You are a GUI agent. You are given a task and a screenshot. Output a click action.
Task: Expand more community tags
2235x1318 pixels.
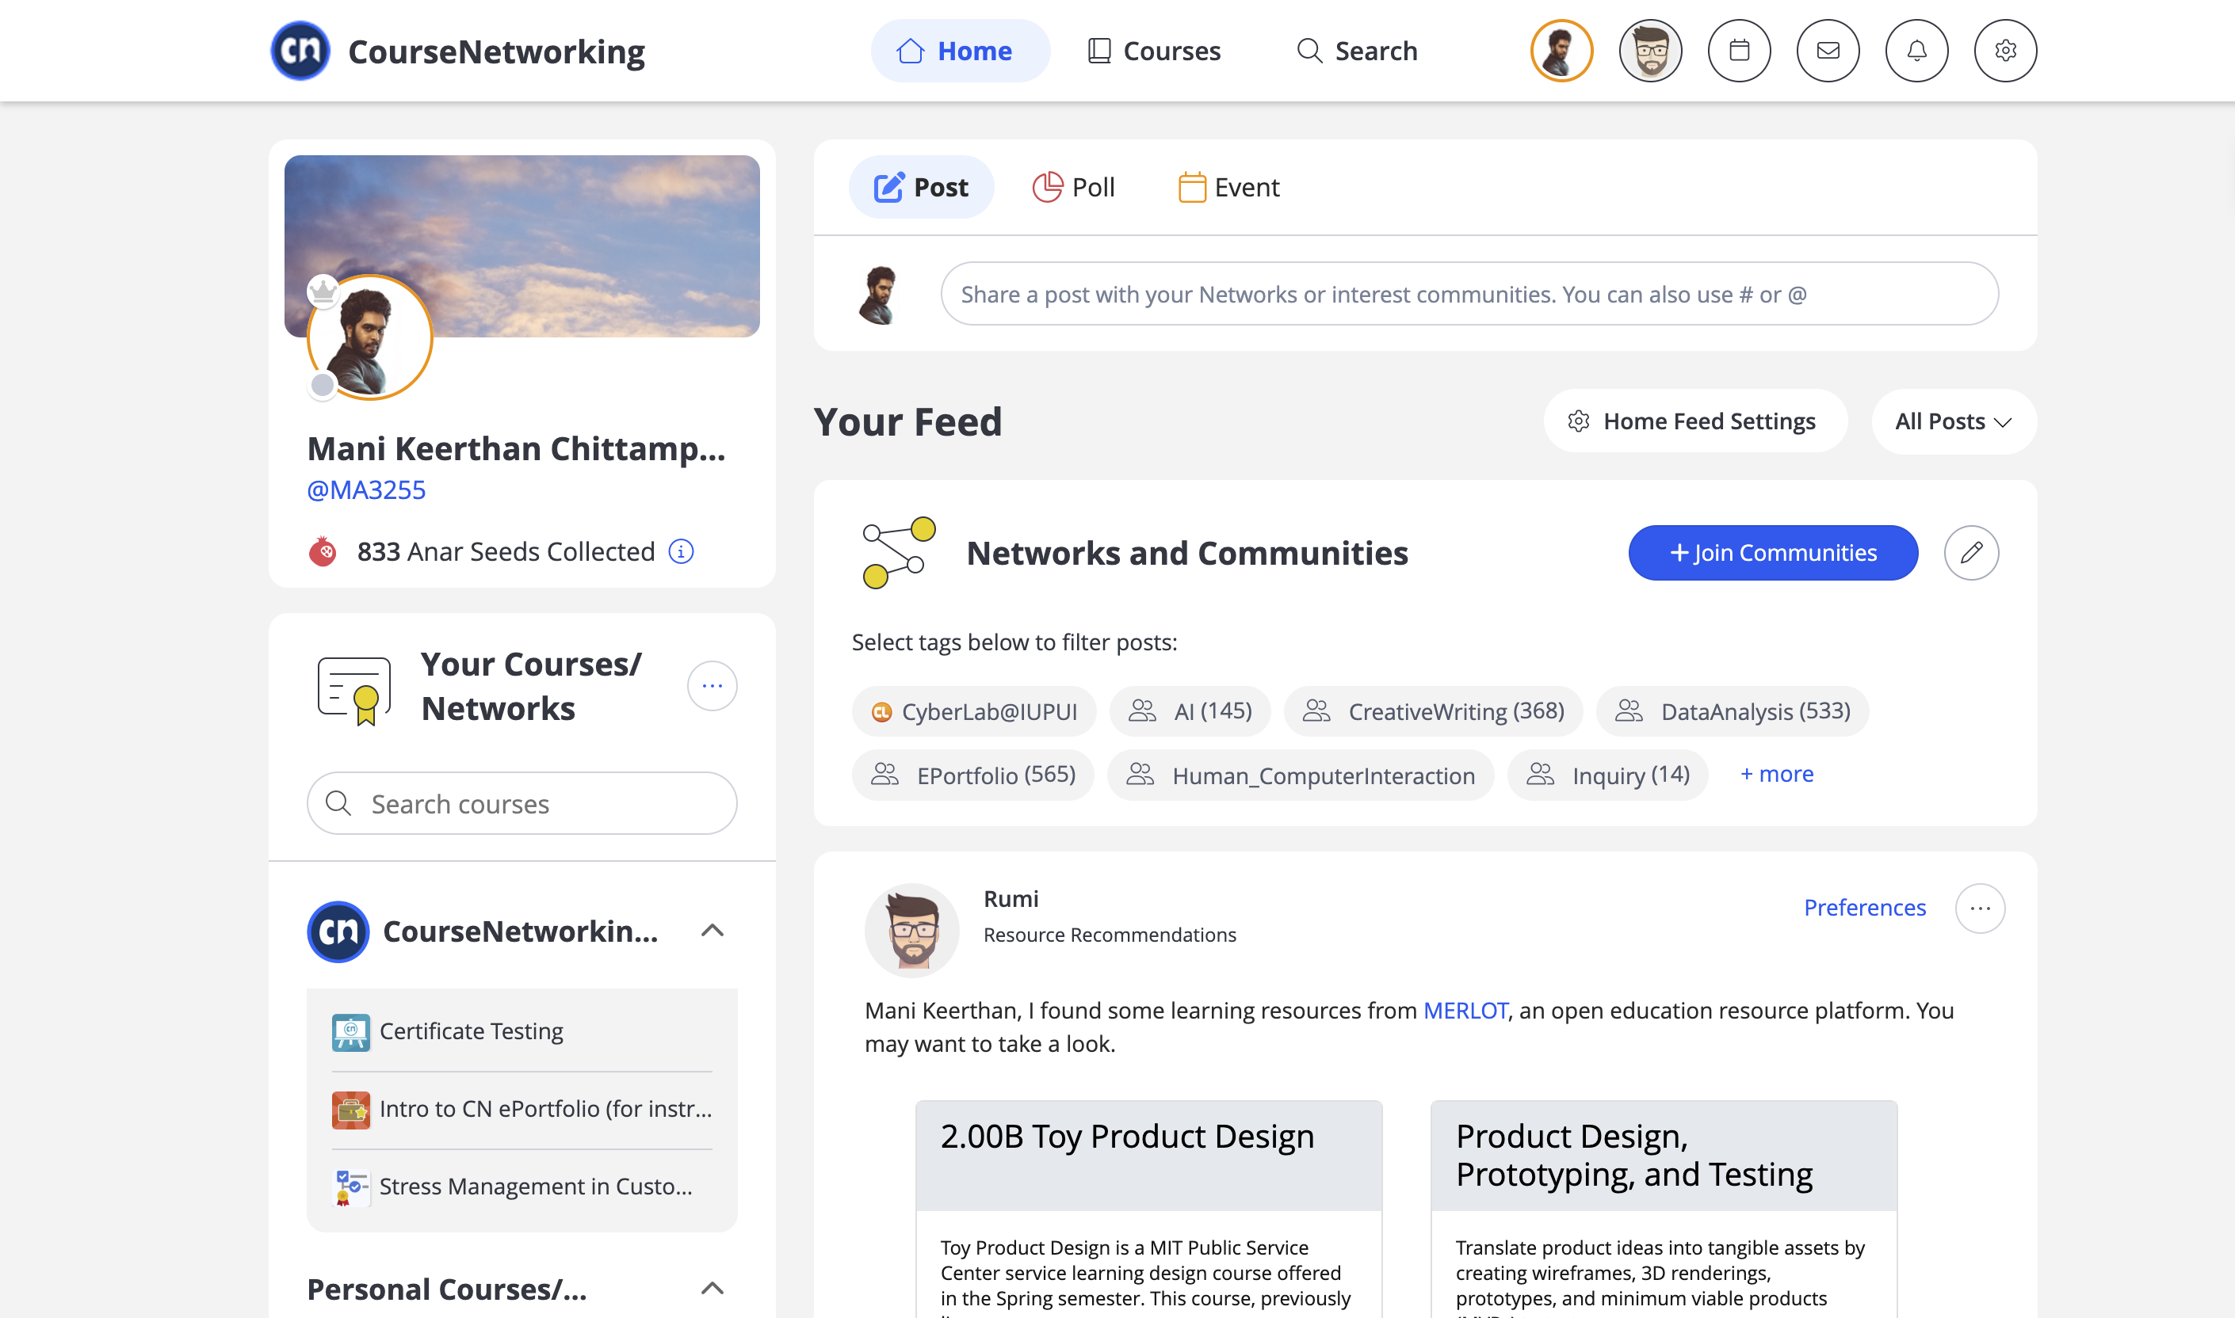point(1778,774)
